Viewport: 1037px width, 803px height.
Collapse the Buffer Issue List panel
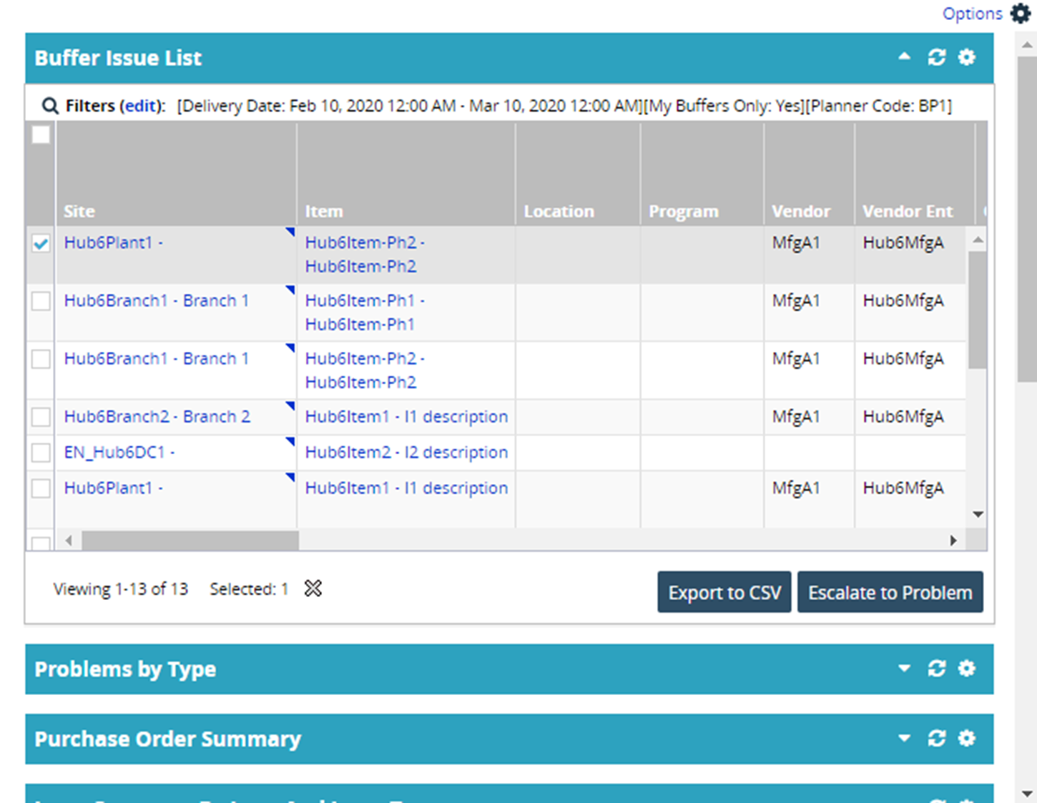click(x=905, y=56)
